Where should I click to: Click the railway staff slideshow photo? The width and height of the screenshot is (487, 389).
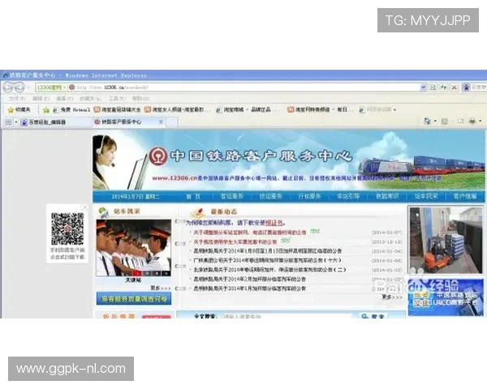click(x=134, y=248)
